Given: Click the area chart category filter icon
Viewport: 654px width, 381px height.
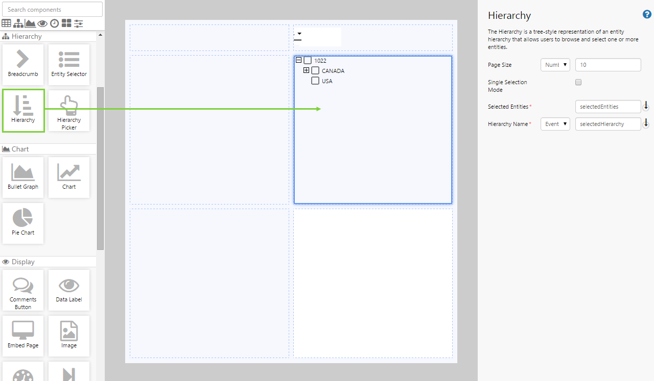Looking at the screenshot, I should click(30, 23).
